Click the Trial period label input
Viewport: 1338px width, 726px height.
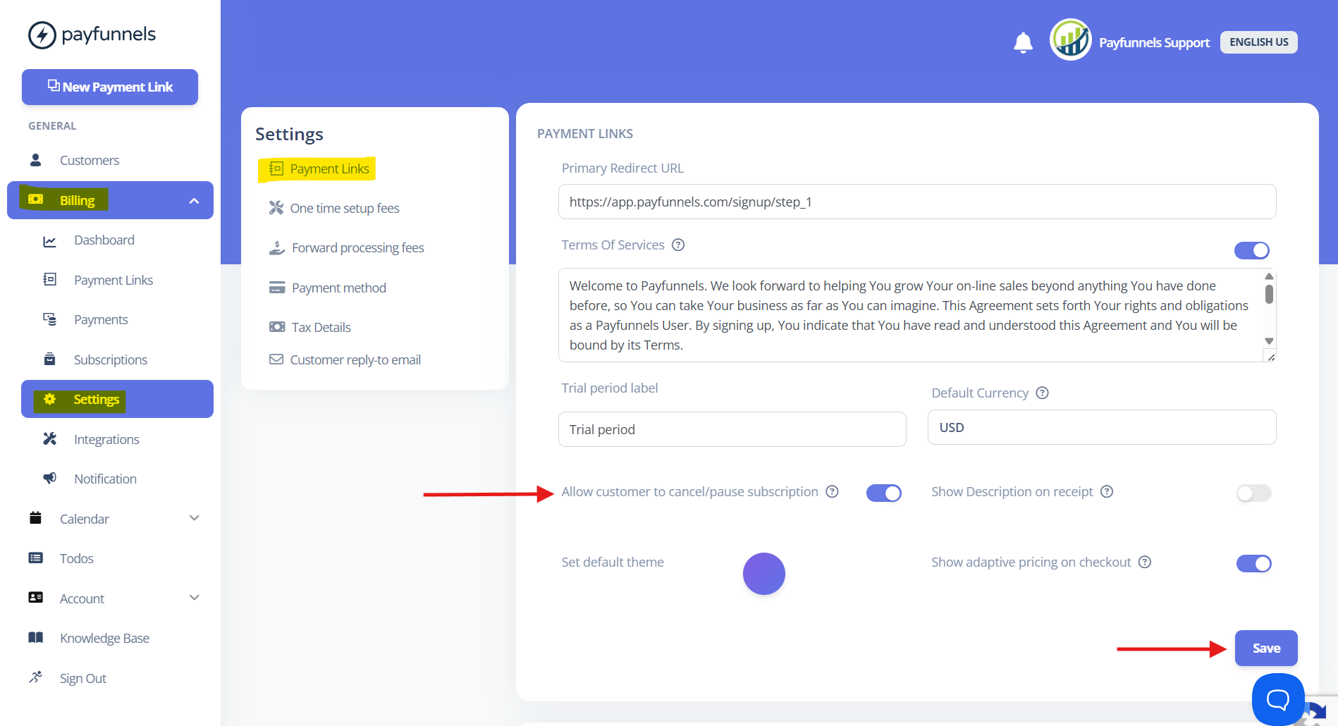point(732,429)
